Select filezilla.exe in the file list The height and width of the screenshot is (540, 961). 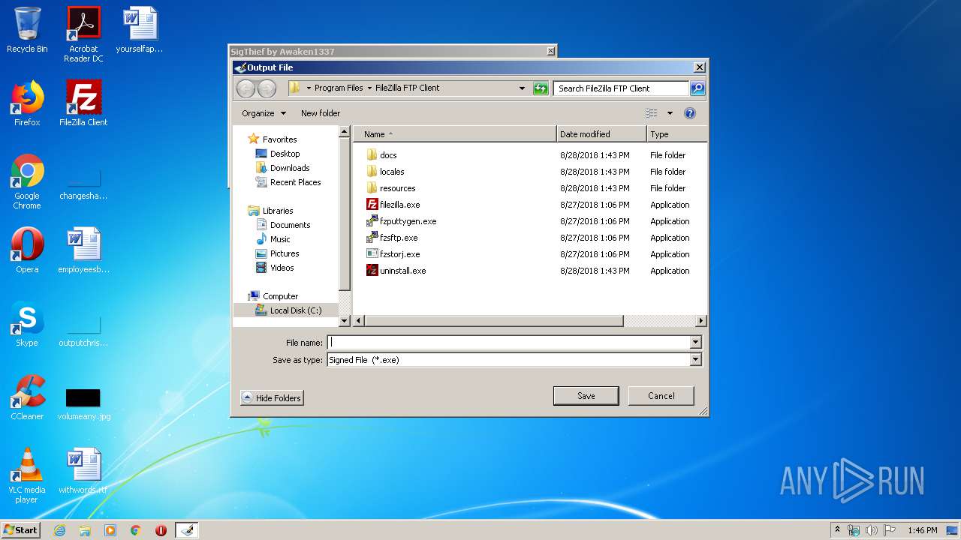[399, 205]
